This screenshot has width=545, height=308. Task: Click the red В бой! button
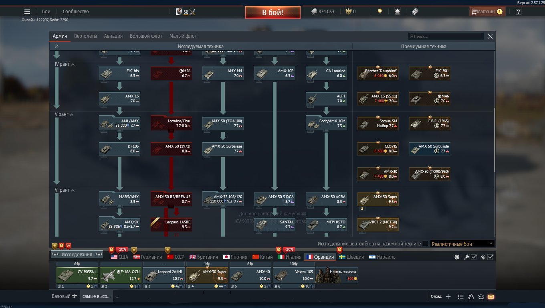272,12
